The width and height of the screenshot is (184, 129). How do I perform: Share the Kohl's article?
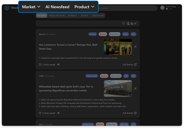pos(58,113)
